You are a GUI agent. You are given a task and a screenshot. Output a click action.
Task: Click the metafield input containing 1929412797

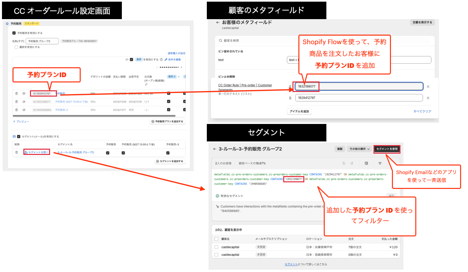[x=359, y=98]
